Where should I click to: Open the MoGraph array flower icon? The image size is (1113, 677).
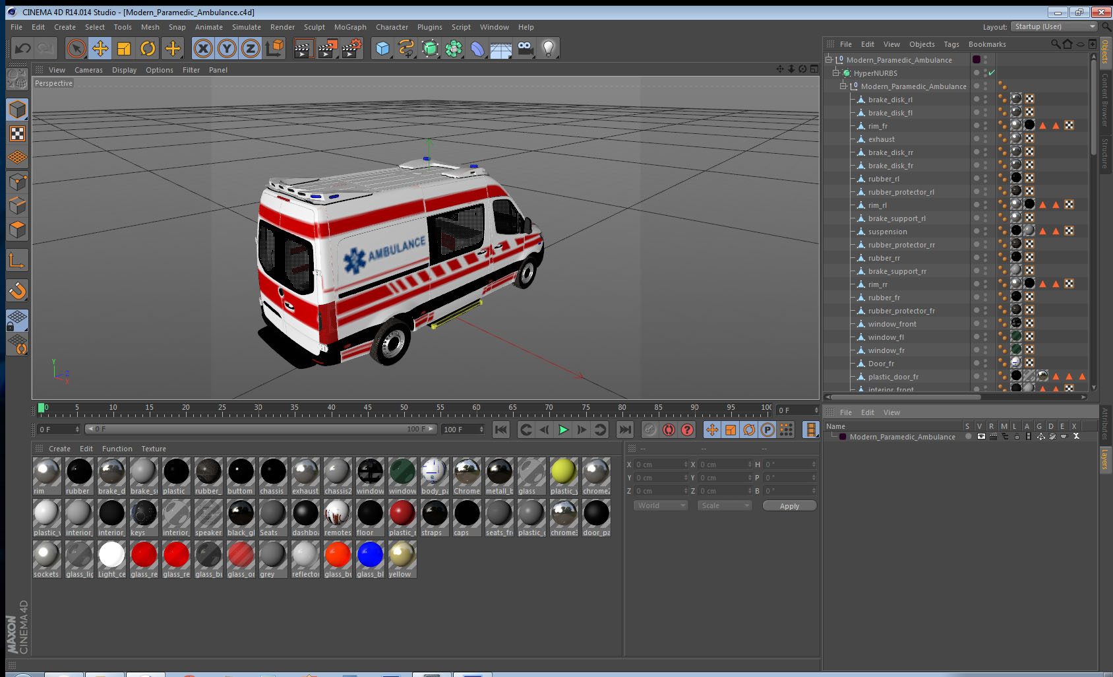454,48
